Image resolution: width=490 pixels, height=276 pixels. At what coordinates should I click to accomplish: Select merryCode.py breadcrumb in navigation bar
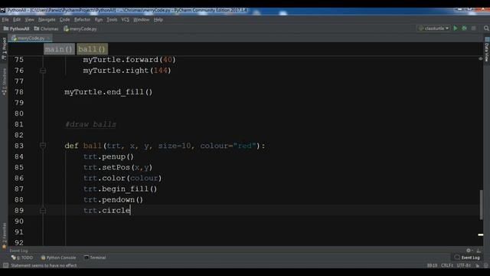point(80,29)
